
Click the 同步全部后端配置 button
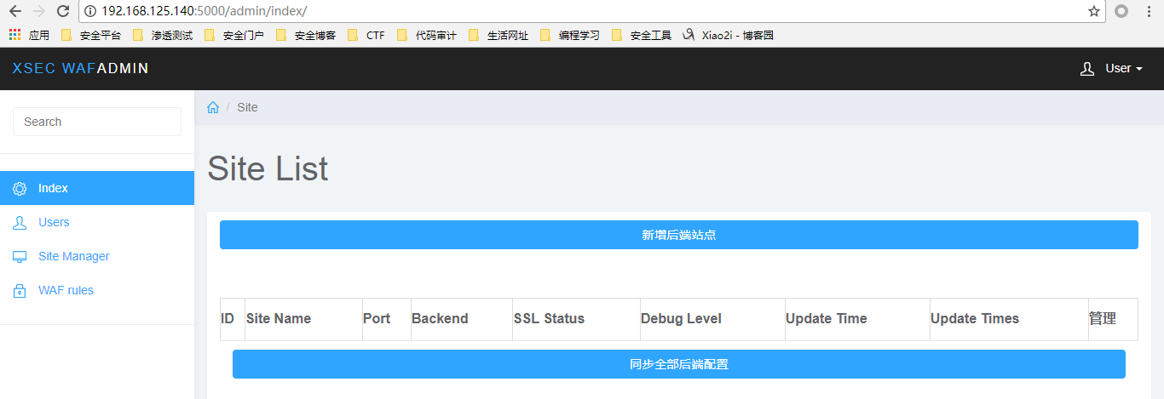point(678,364)
